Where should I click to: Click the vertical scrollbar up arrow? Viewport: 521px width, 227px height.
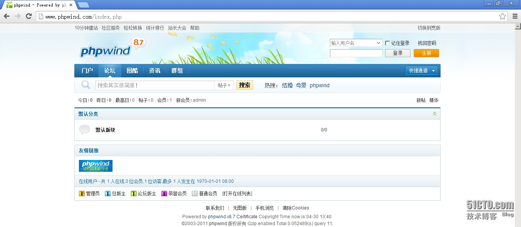click(x=518, y=26)
